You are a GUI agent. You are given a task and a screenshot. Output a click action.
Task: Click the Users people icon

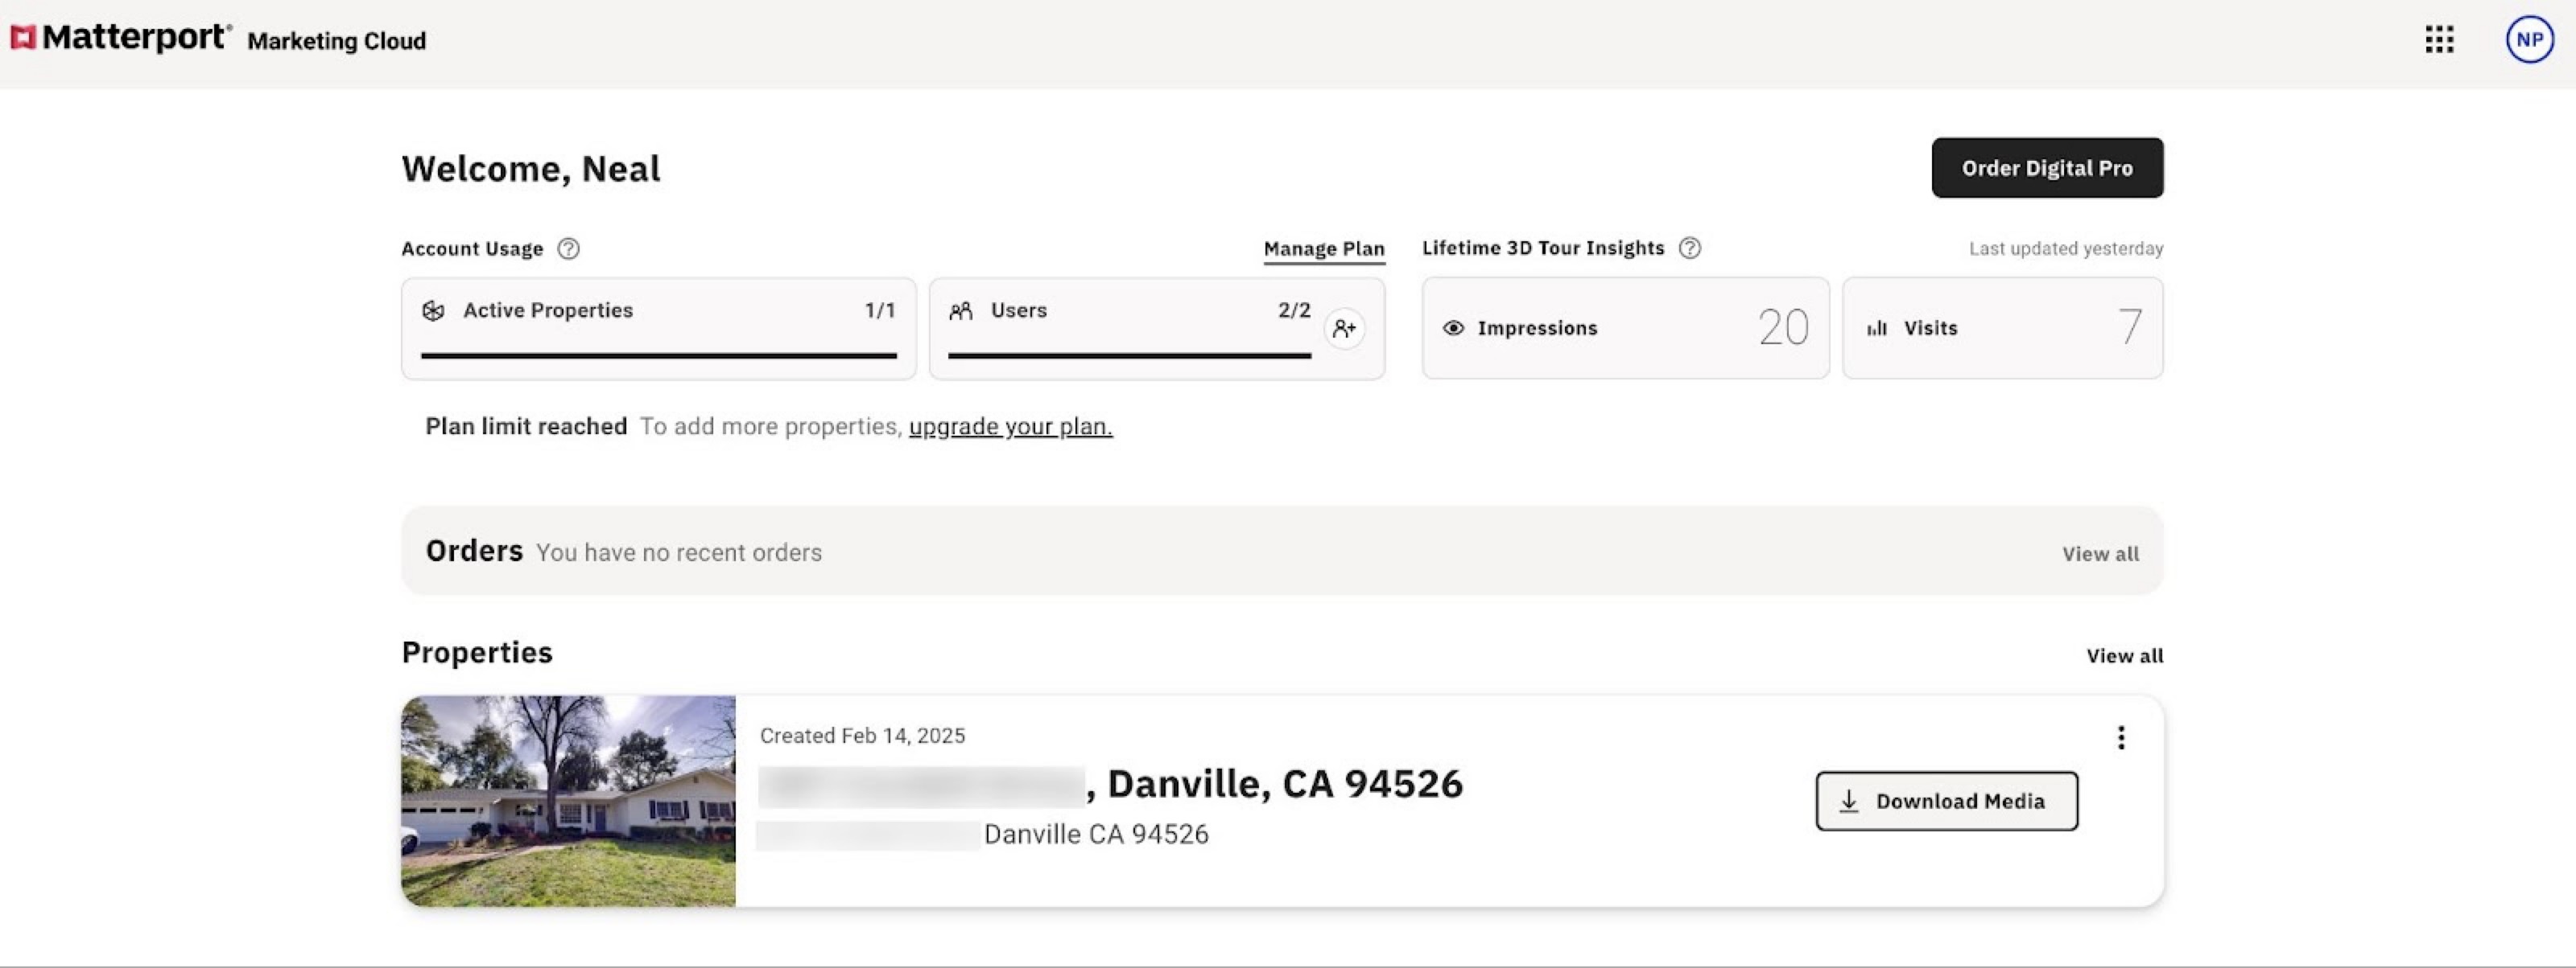click(x=961, y=310)
